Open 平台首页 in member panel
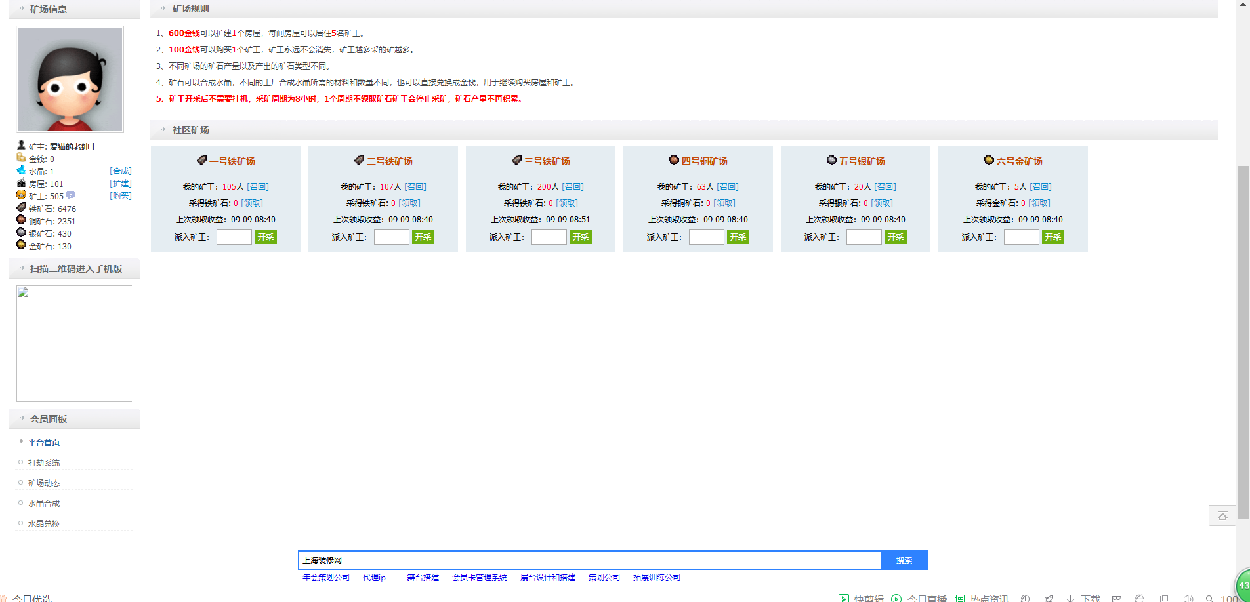 point(44,443)
